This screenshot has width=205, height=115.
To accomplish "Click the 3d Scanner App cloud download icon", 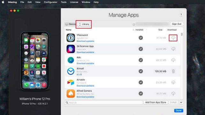I will 173,49.
